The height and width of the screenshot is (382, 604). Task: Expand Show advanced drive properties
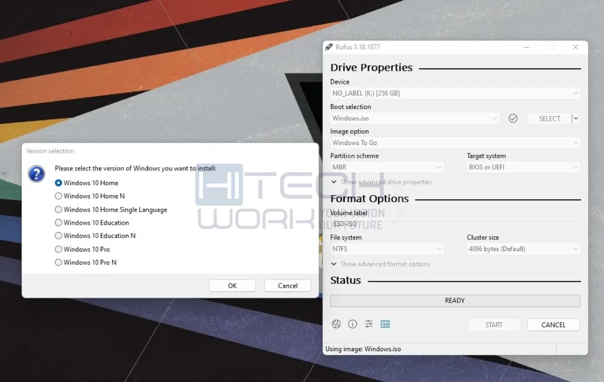382,182
